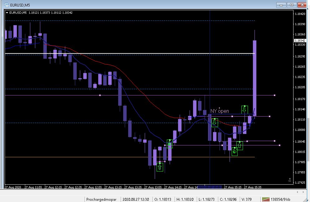The height and width of the screenshot is (202, 310).
Task: Grab the square handle on the 1.18180 purple line near 13:15
Action: point(100,95)
